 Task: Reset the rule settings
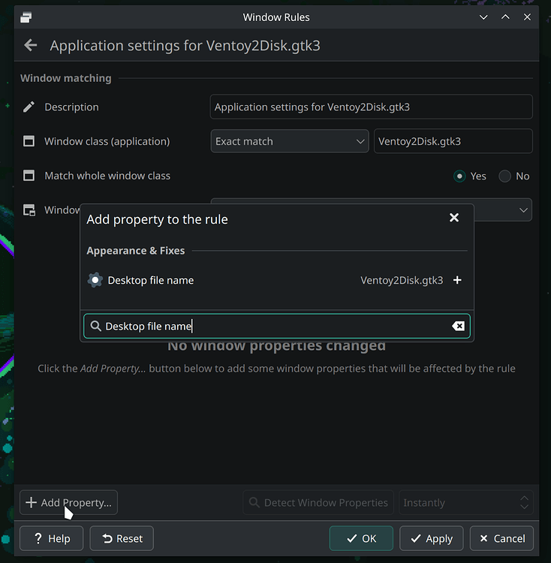(122, 538)
